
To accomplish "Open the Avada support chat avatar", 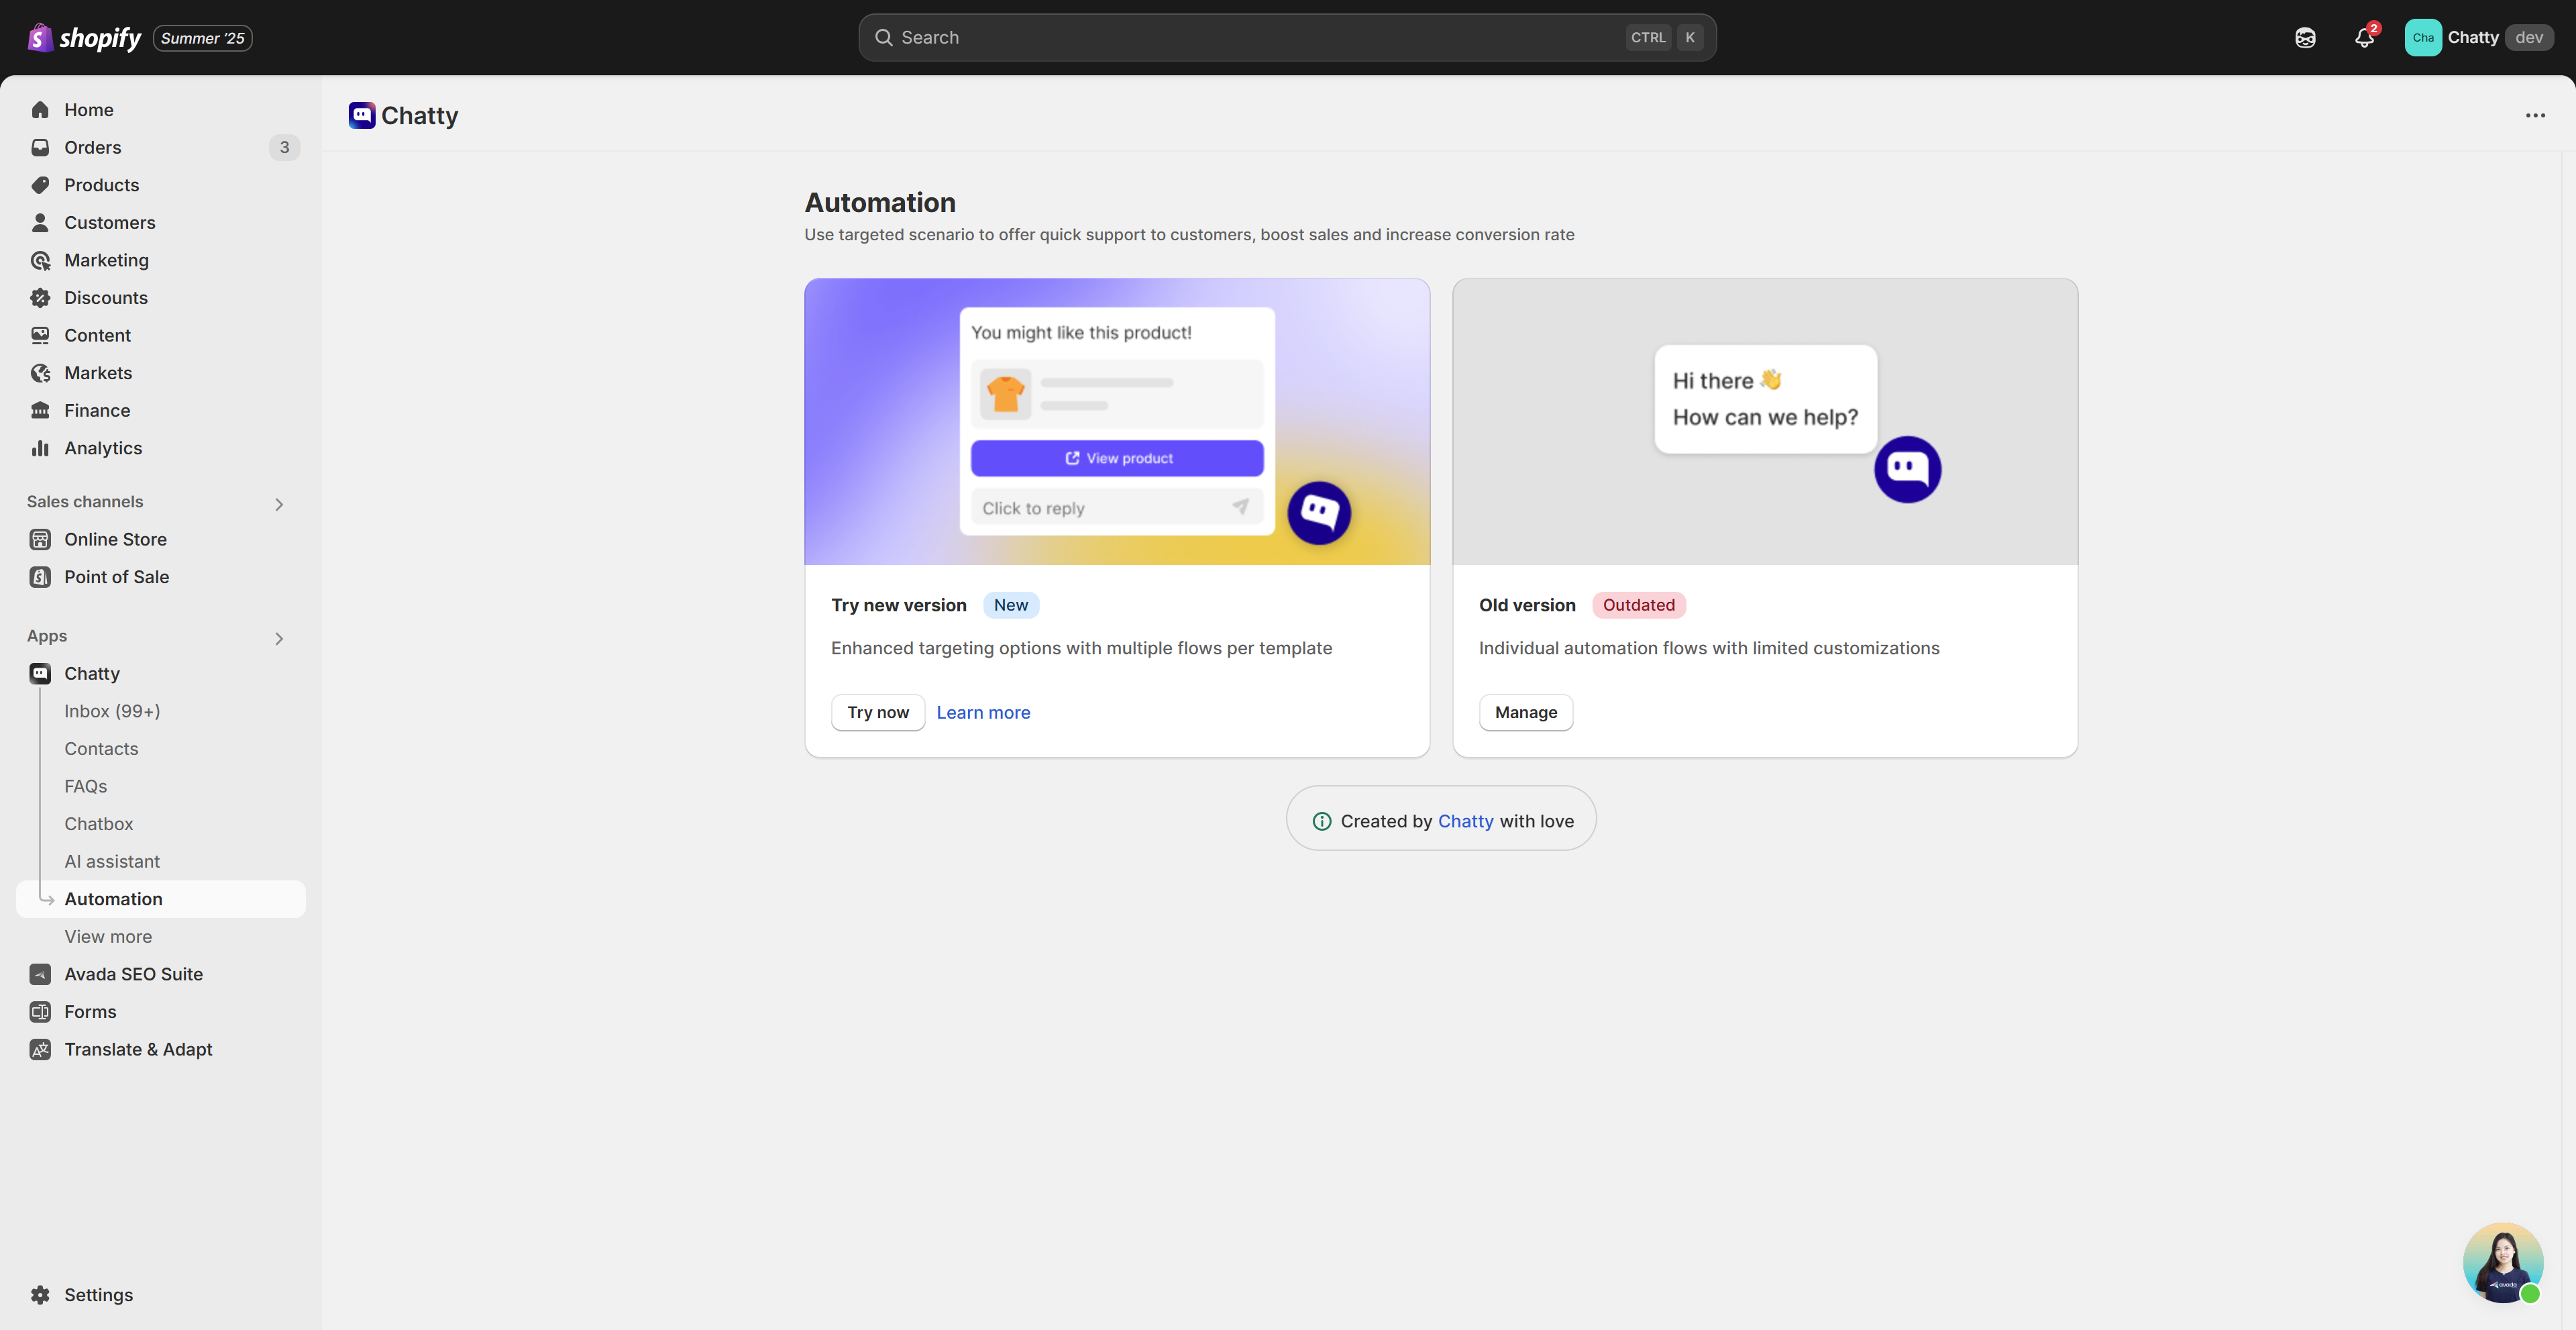I will tap(2502, 1262).
